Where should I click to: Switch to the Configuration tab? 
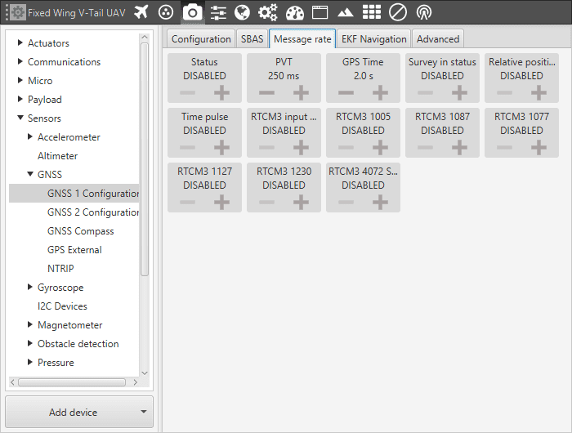point(201,38)
